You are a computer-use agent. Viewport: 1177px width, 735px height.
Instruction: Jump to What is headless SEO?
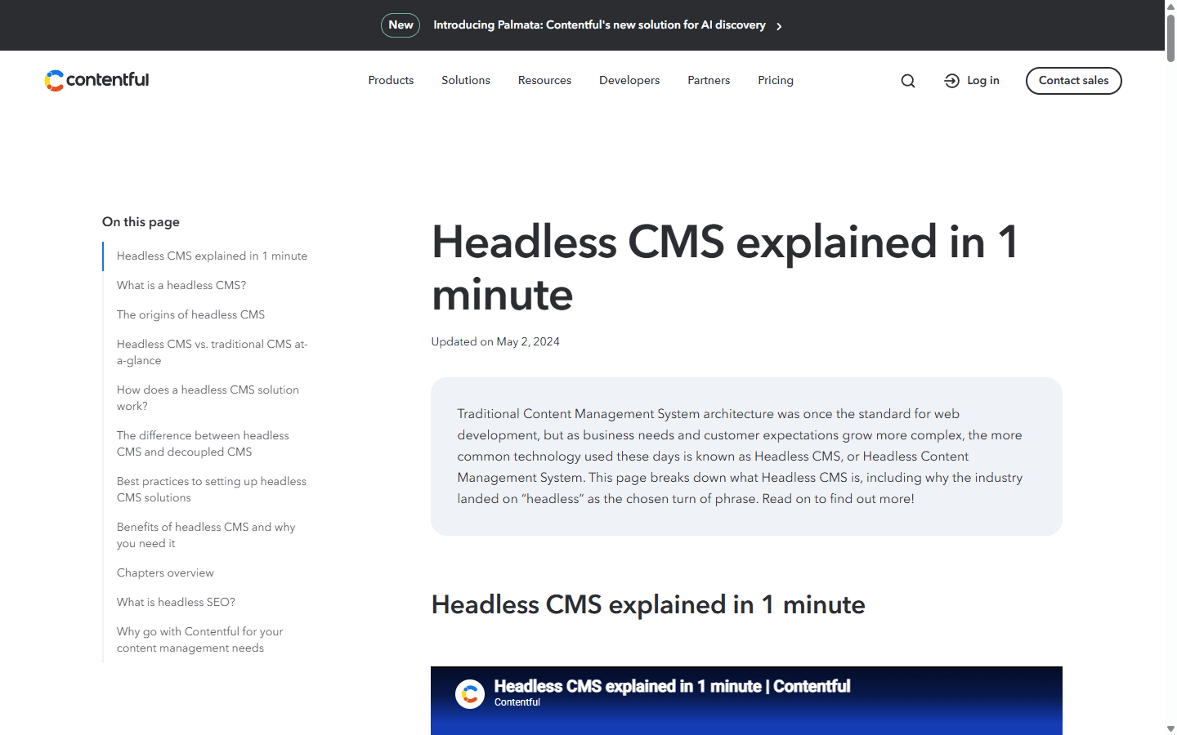tap(176, 602)
